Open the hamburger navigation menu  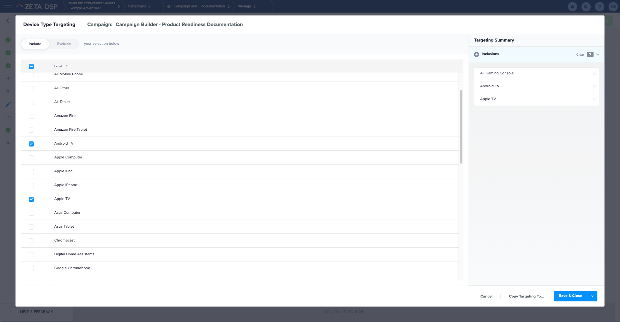[x=8, y=7]
